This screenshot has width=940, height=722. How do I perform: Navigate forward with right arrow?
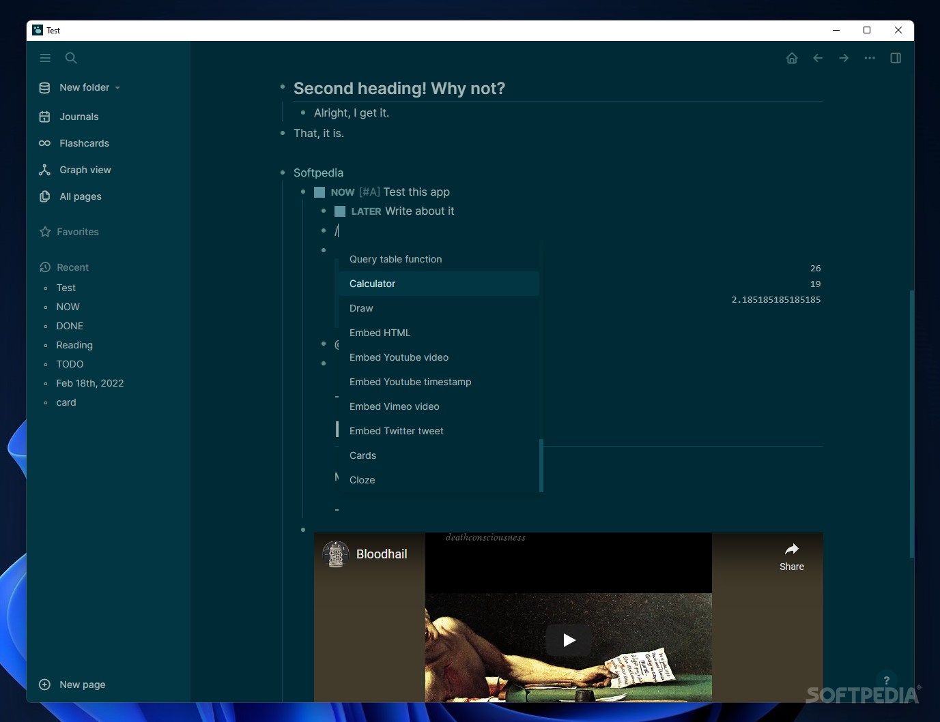pos(844,58)
